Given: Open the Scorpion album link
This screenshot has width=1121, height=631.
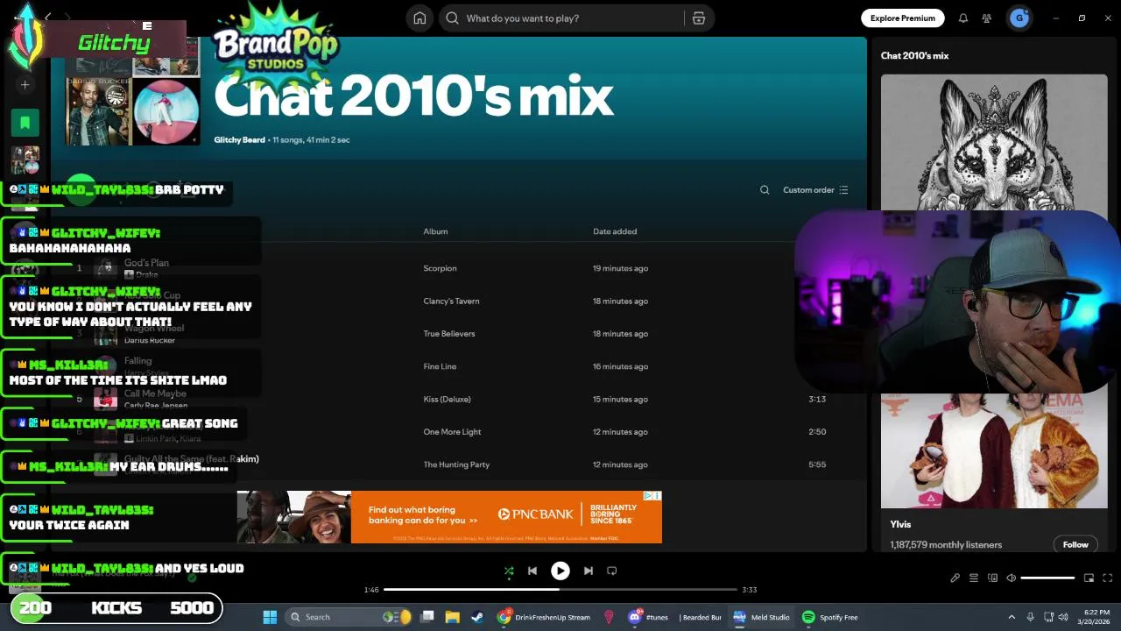Looking at the screenshot, I should point(440,268).
